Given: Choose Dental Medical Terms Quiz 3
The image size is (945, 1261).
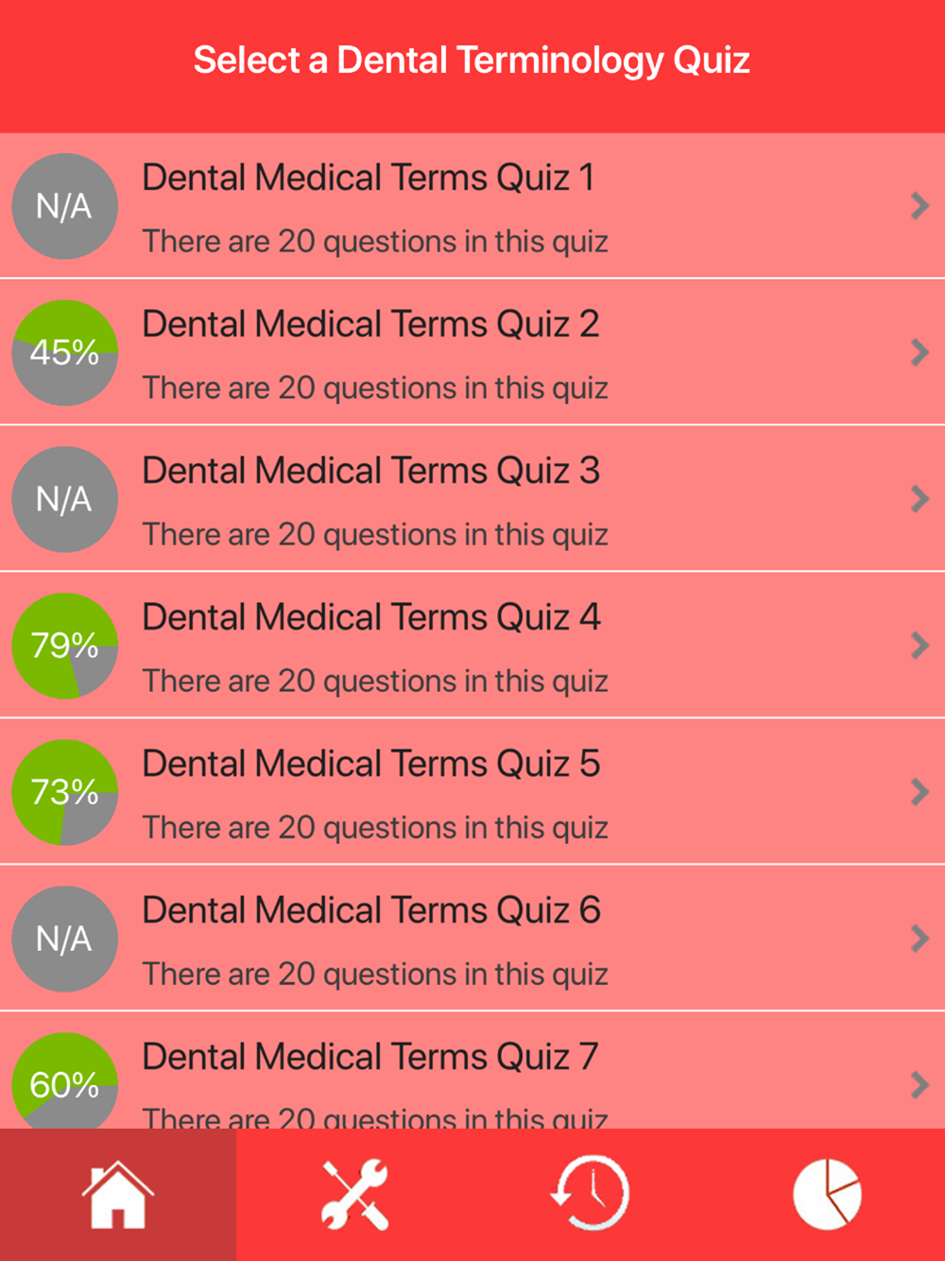Looking at the screenshot, I should click(x=371, y=471).
